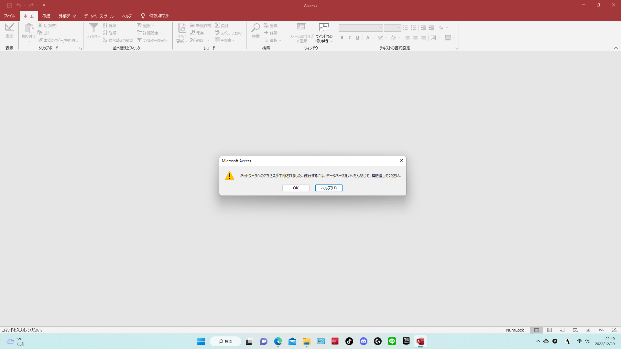Click すべて更新 refresh all icon

pos(182,28)
